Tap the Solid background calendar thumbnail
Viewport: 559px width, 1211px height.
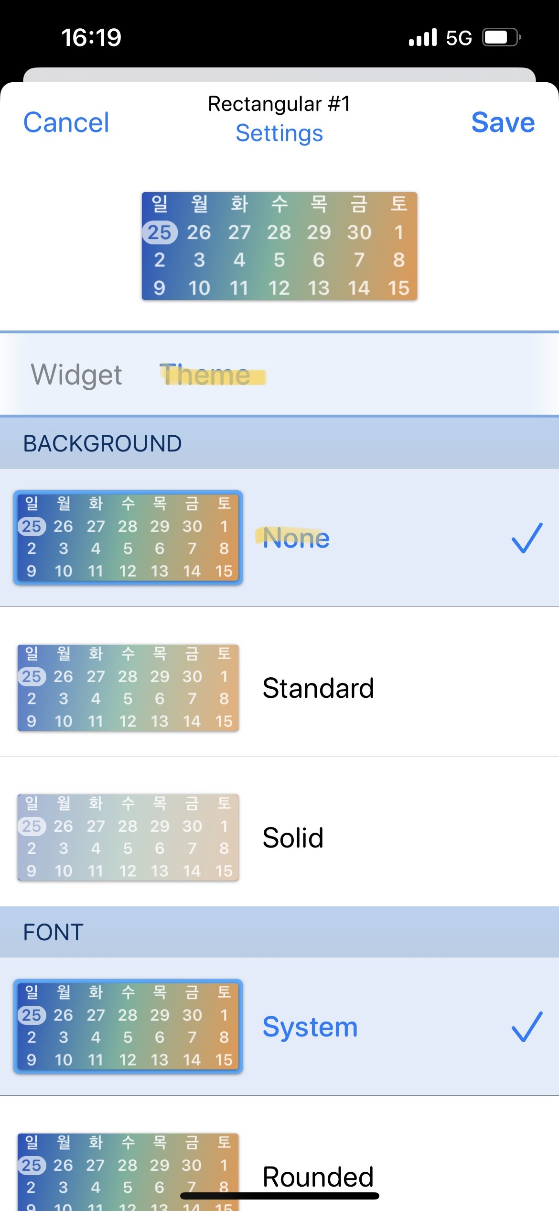pos(128,837)
